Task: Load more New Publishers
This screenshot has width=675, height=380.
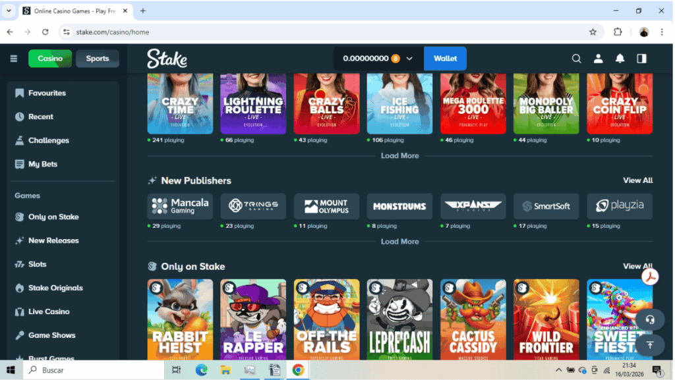Action: point(399,242)
